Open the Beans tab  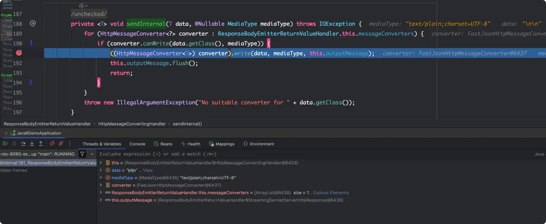(163, 144)
